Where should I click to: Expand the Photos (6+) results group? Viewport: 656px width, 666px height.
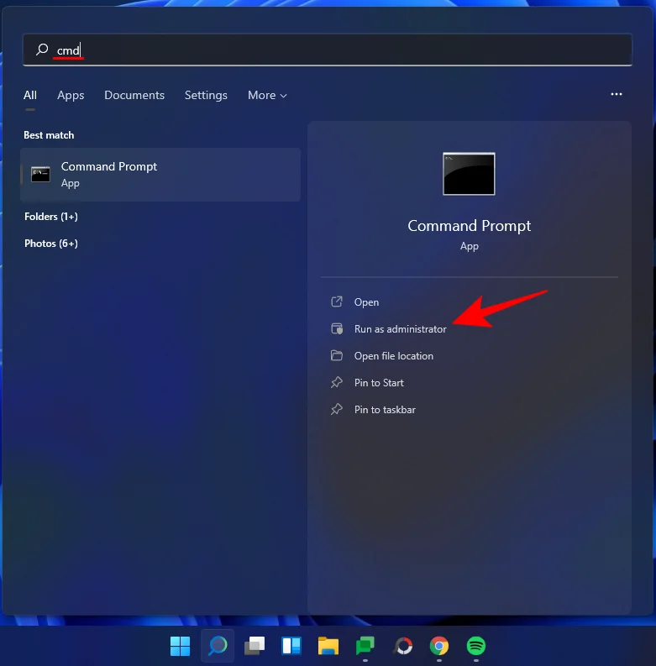pos(51,244)
